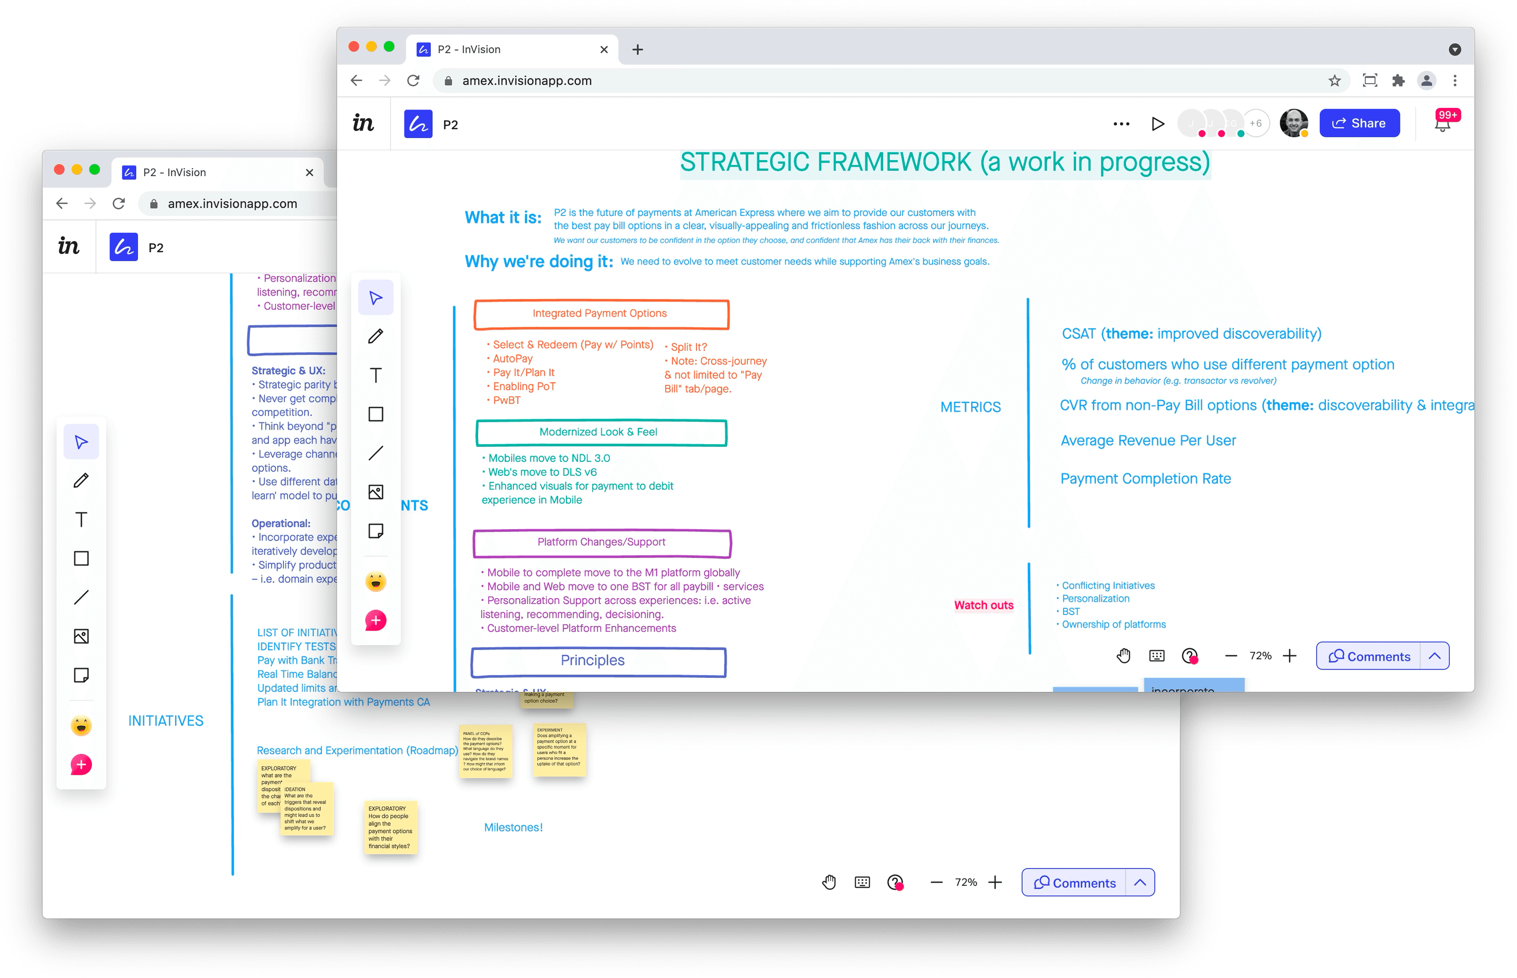Viewport: 1517px width, 978px height.
Task: Select the Text tool in front window
Action: (376, 375)
